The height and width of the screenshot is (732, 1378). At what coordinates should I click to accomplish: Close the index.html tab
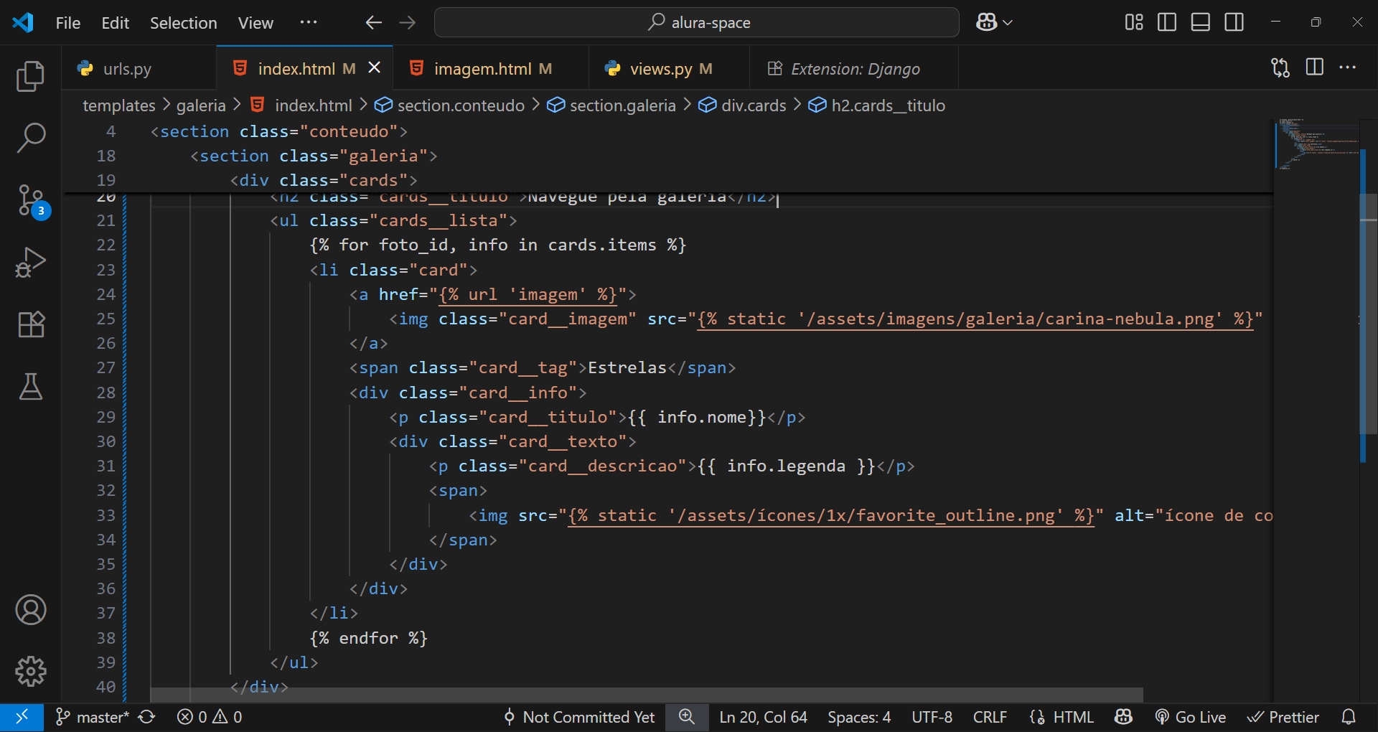374,67
